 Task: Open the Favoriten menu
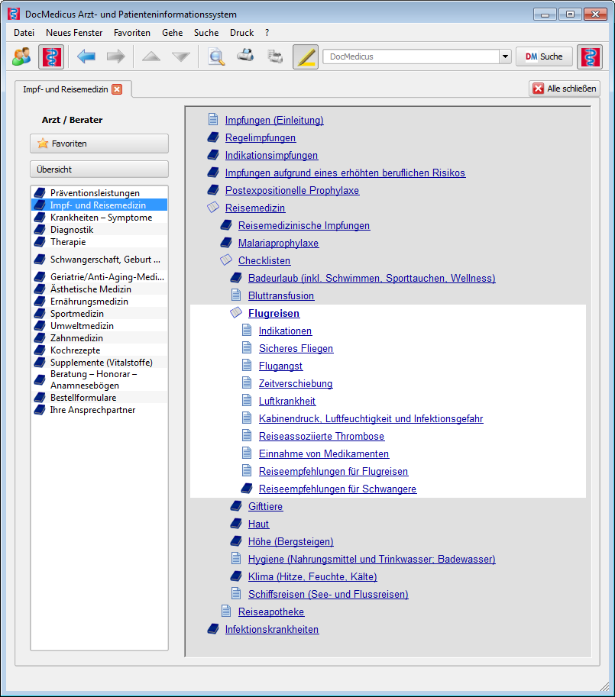click(132, 33)
